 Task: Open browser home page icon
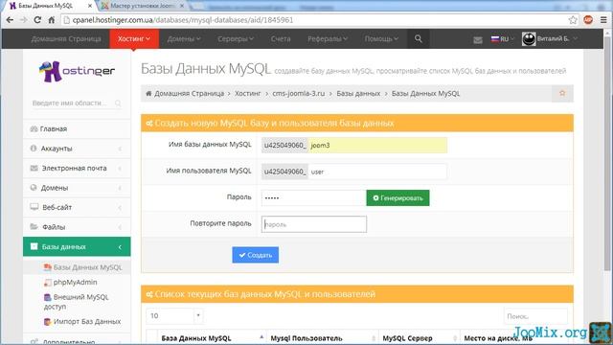click(51, 20)
